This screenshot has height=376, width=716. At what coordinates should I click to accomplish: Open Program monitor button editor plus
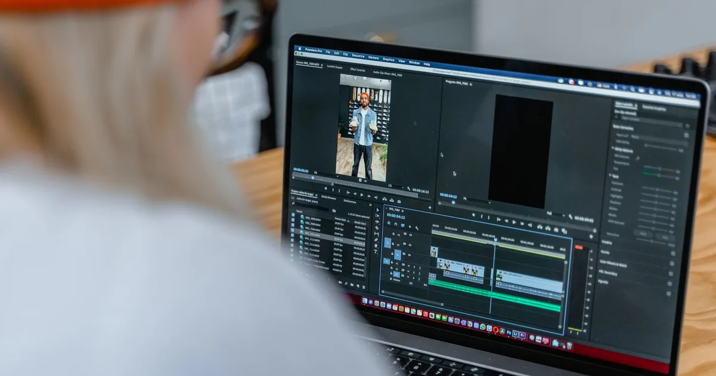click(x=591, y=236)
